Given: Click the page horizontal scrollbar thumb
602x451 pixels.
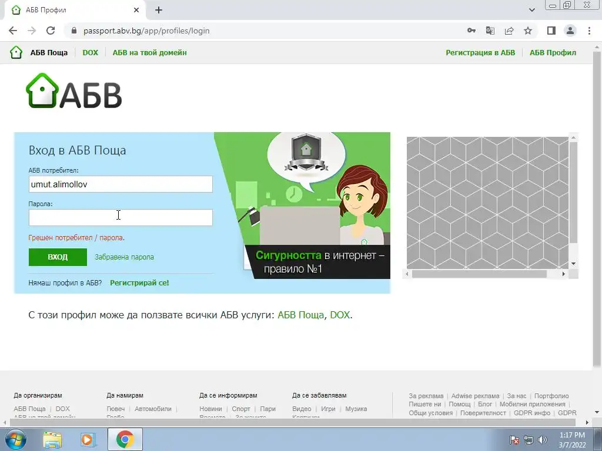Looking at the screenshot, I should click(x=292, y=423).
